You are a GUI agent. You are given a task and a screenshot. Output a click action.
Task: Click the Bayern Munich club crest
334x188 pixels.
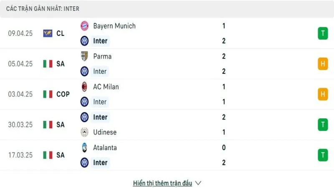[84, 26]
